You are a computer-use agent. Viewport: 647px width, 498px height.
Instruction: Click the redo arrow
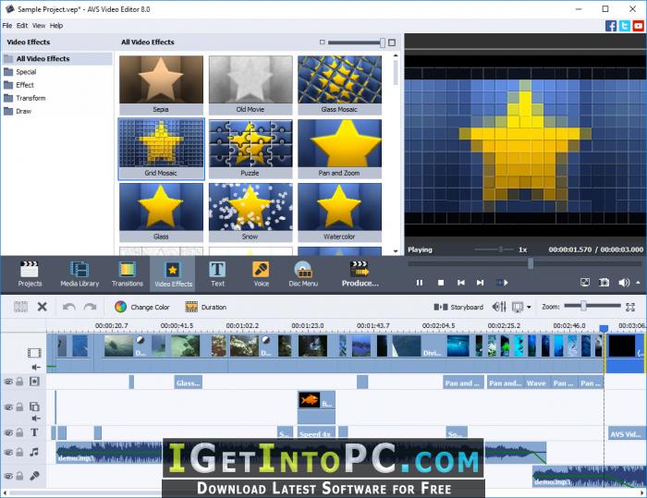point(90,307)
